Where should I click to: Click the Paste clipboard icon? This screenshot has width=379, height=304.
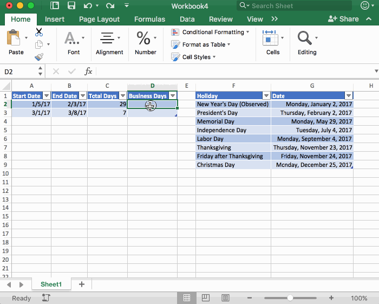pos(14,38)
